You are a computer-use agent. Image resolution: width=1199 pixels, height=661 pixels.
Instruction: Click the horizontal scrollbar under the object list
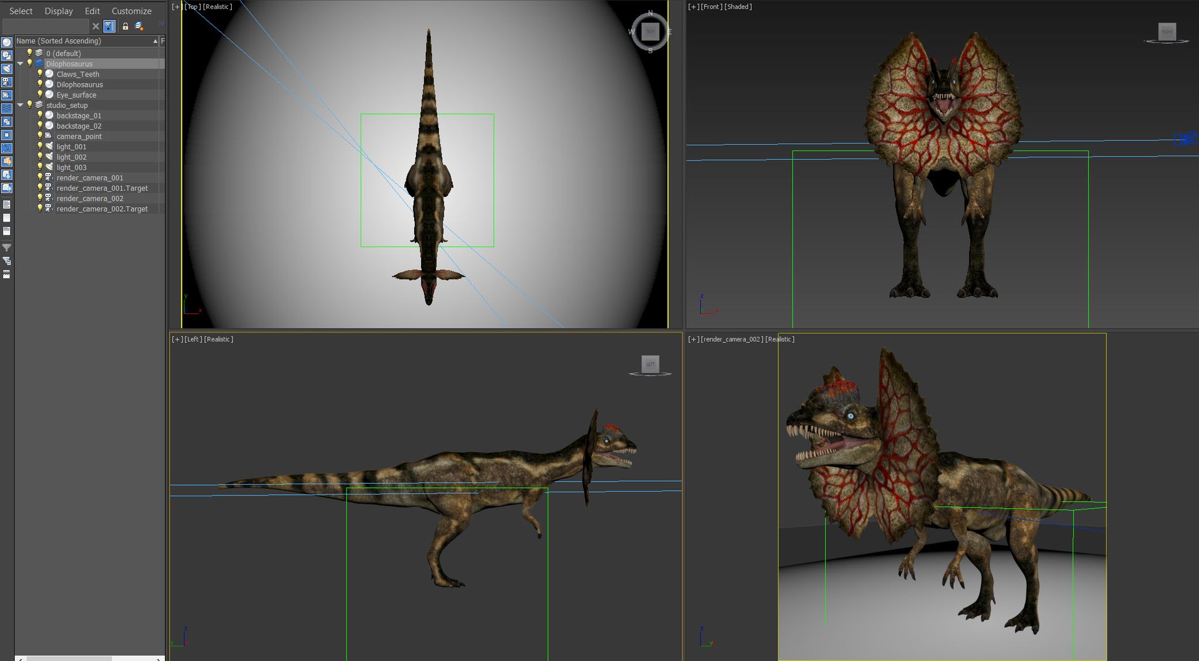point(90,659)
